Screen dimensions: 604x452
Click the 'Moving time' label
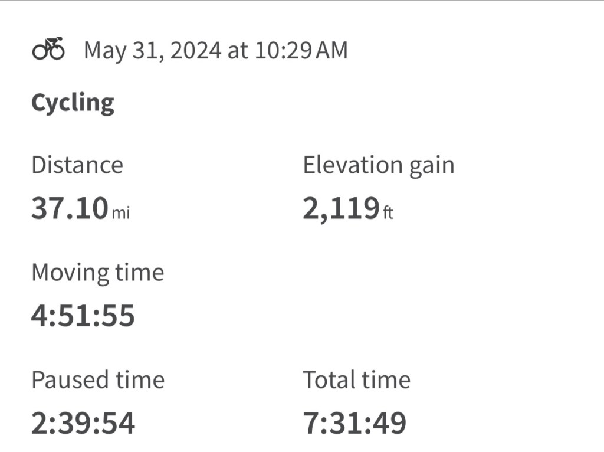coord(97,273)
